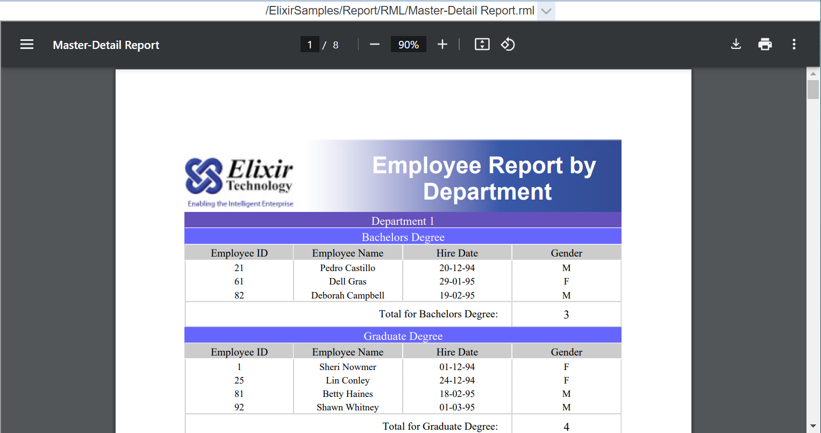Screen dimensions: 821x433
Task: Expand the report file path dropdown
Action: 546,11
